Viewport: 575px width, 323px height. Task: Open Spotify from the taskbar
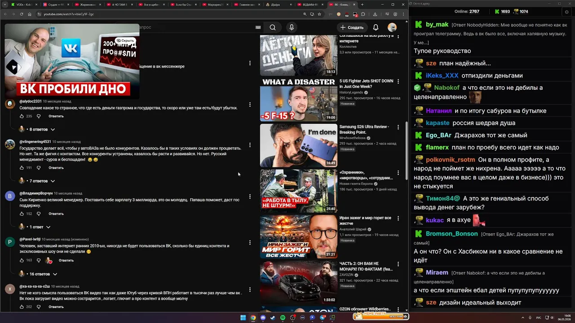pos(283,318)
